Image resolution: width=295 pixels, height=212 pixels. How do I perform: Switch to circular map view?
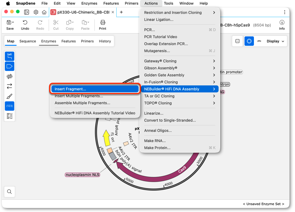pos(249,41)
